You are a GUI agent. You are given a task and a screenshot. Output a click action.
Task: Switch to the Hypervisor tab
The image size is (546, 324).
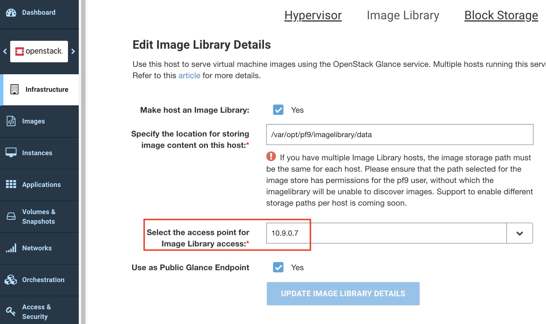tap(313, 15)
